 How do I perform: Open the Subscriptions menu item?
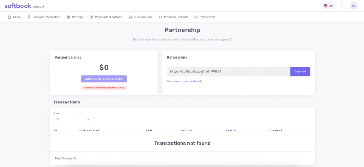click(140, 17)
